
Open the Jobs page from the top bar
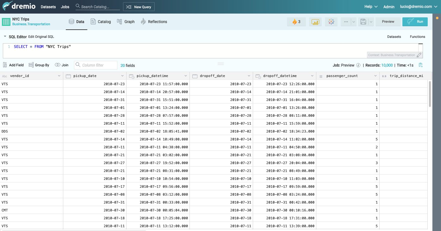pos(65,7)
